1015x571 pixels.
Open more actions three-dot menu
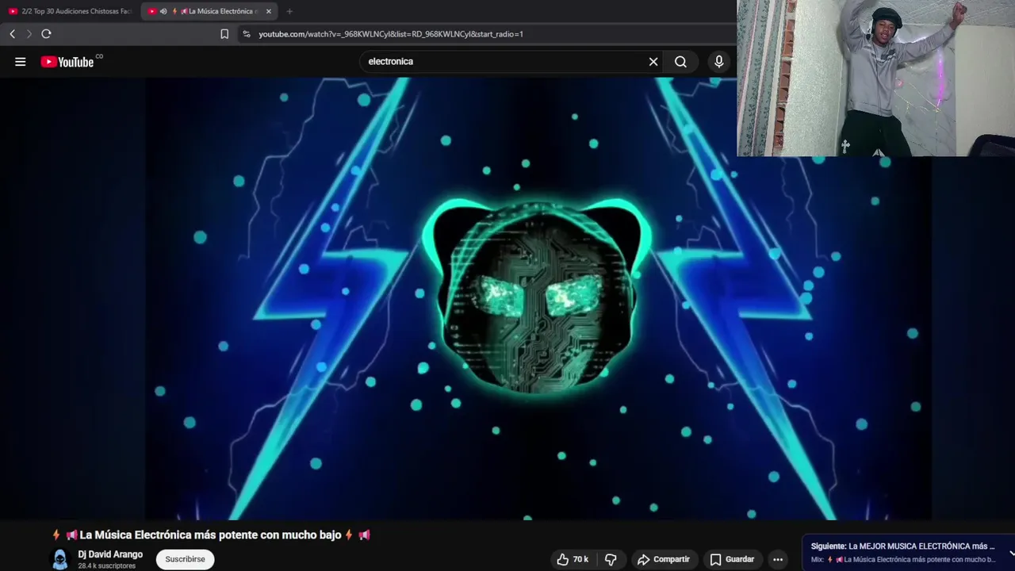(x=778, y=559)
